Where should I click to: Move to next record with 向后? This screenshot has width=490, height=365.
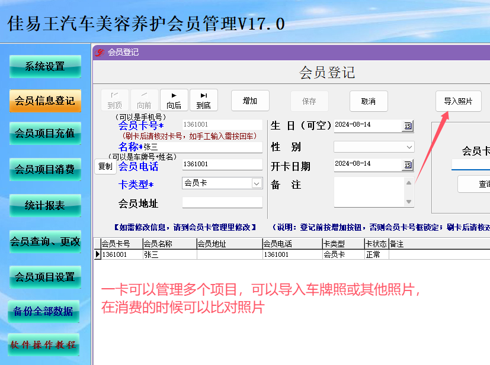(174, 100)
